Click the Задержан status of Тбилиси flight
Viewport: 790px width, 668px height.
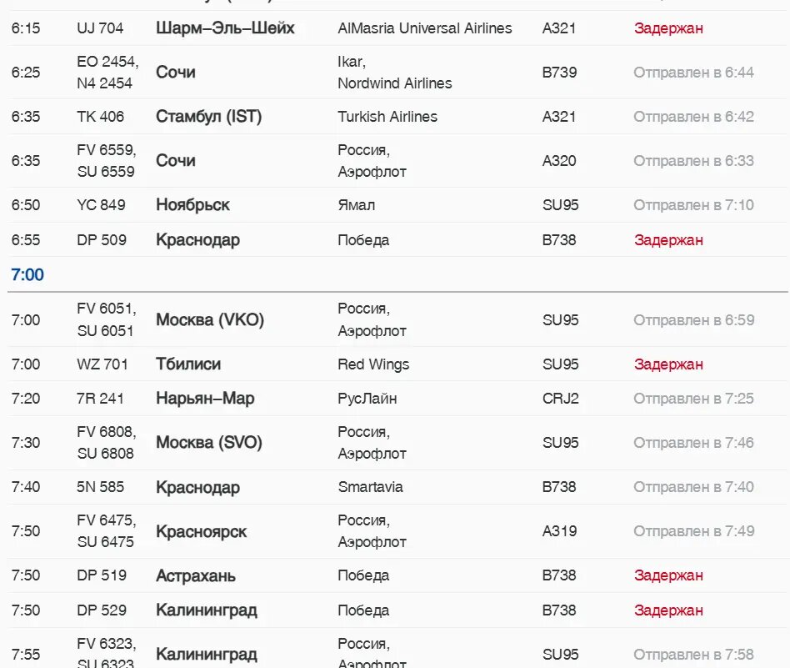tap(668, 364)
